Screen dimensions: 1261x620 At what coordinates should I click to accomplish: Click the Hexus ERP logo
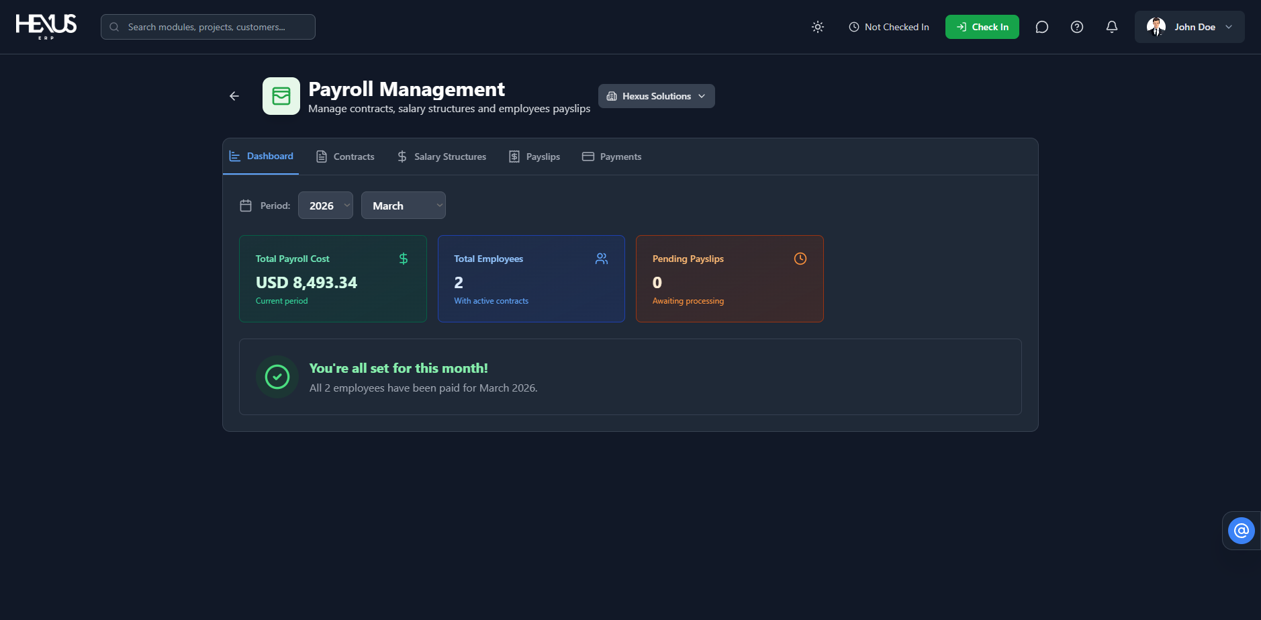[x=46, y=27]
